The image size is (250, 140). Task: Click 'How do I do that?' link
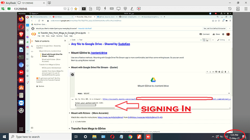(x=85, y=29)
